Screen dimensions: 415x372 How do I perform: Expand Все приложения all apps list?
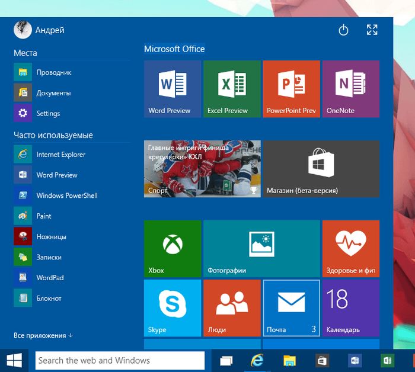pyautogui.click(x=43, y=335)
